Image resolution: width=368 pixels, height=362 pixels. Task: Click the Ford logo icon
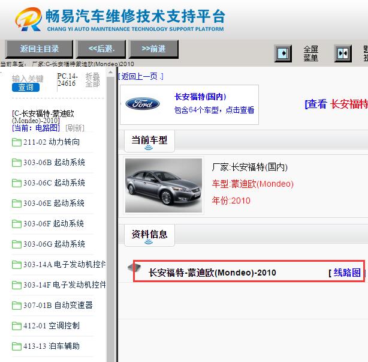pyautogui.click(x=143, y=104)
